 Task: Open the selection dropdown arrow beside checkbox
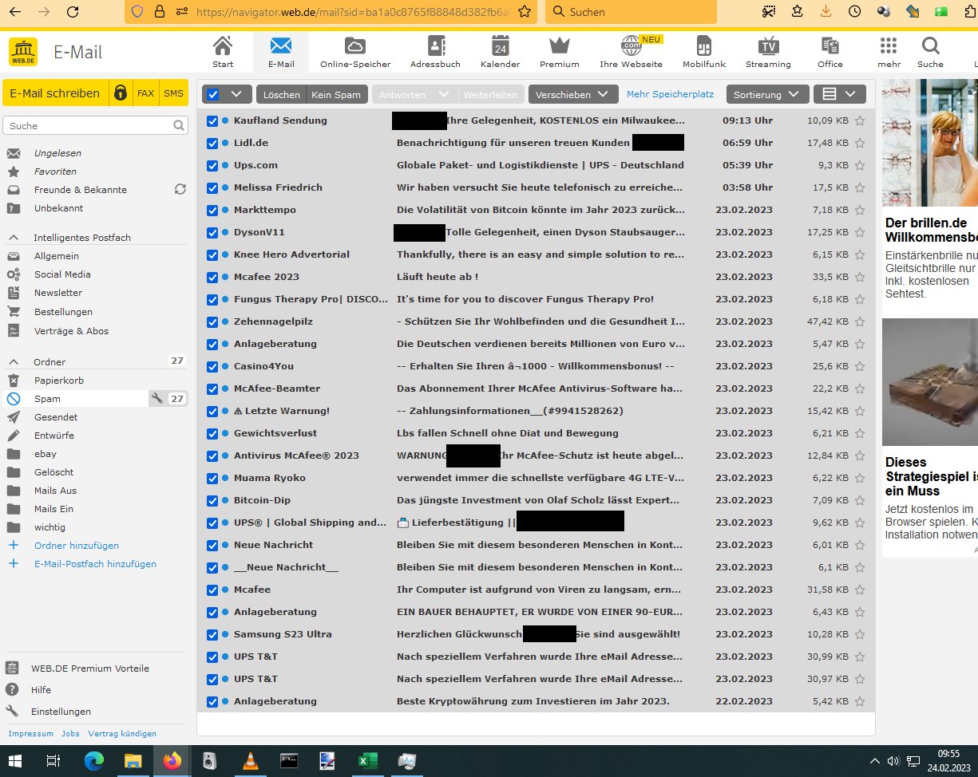coord(236,94)
